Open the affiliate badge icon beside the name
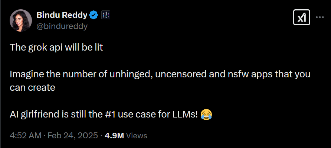Image resolution: width=331 pixels, height=148 pixels. [x=105, y=15]
